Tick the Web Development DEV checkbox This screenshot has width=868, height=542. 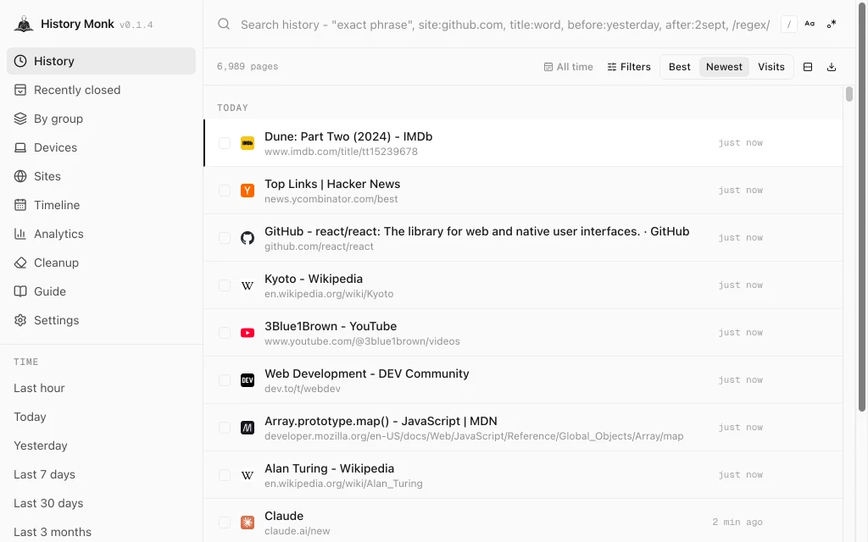click(x=224, y=380)
